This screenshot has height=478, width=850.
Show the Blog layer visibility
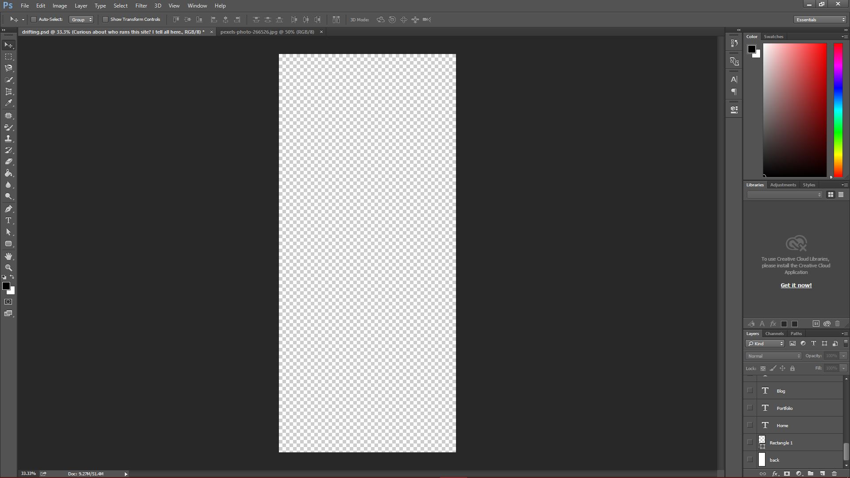750,390
